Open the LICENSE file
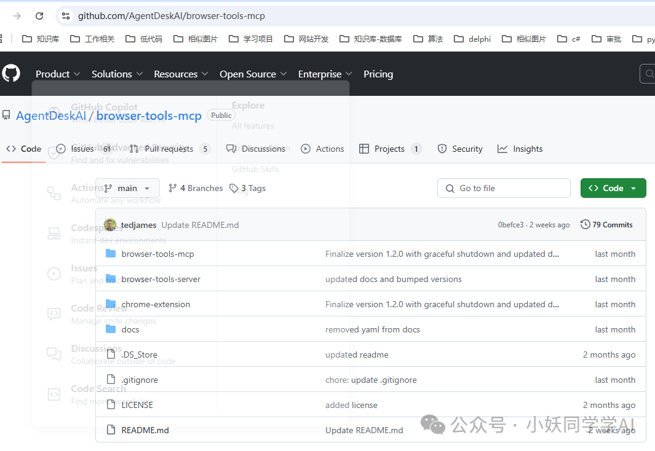Image resolution: width=655 pixels, height=451 pixels. tap(137, 405)
